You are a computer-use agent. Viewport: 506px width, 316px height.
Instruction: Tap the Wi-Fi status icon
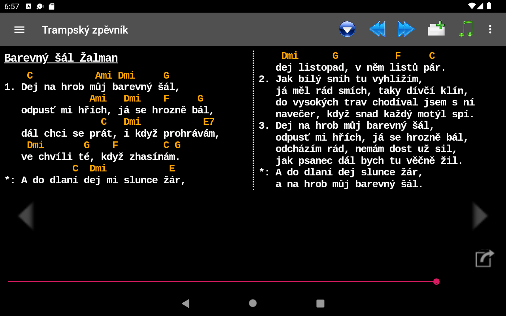[x=472, y=6]
